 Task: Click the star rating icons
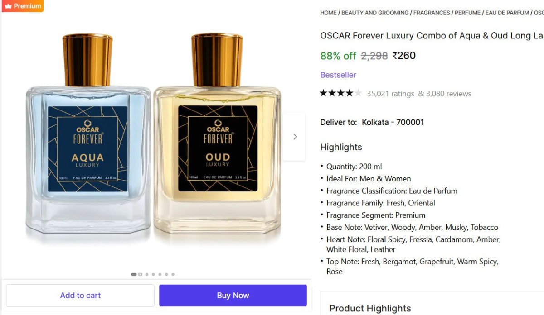(340, 93)
